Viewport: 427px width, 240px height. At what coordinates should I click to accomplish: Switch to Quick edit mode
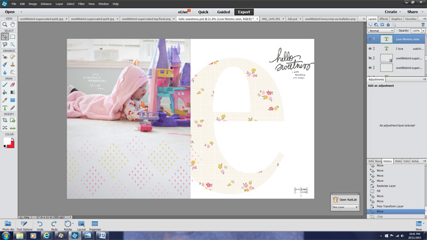click(x=203, y=12)
